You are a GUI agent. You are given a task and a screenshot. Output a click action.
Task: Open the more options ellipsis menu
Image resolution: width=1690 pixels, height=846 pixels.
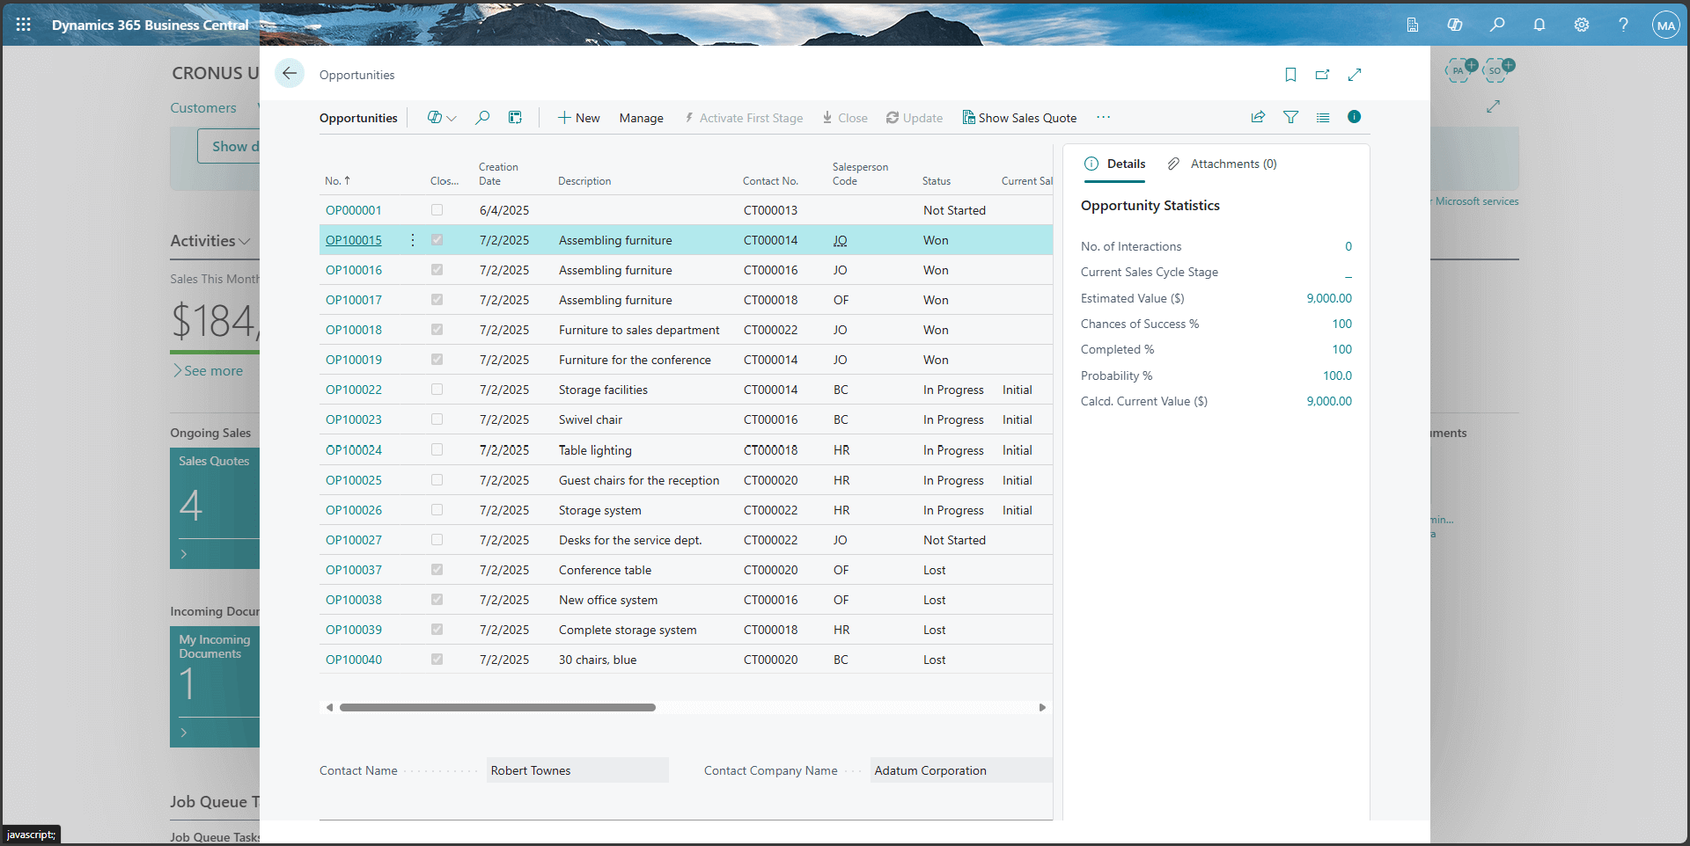1103,117
